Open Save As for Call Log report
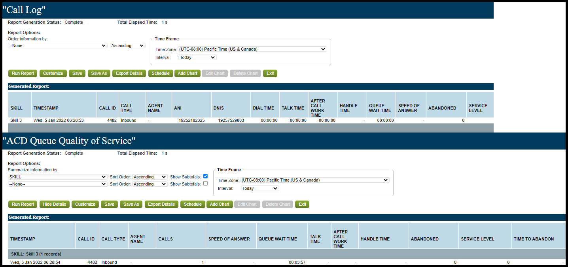 pos(99,73)
